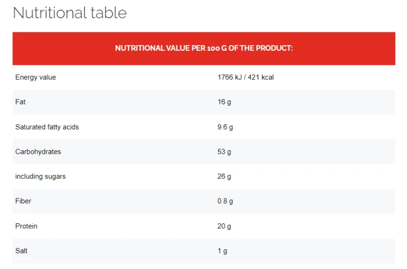Click the '1 g' salt value

(222, 251)
